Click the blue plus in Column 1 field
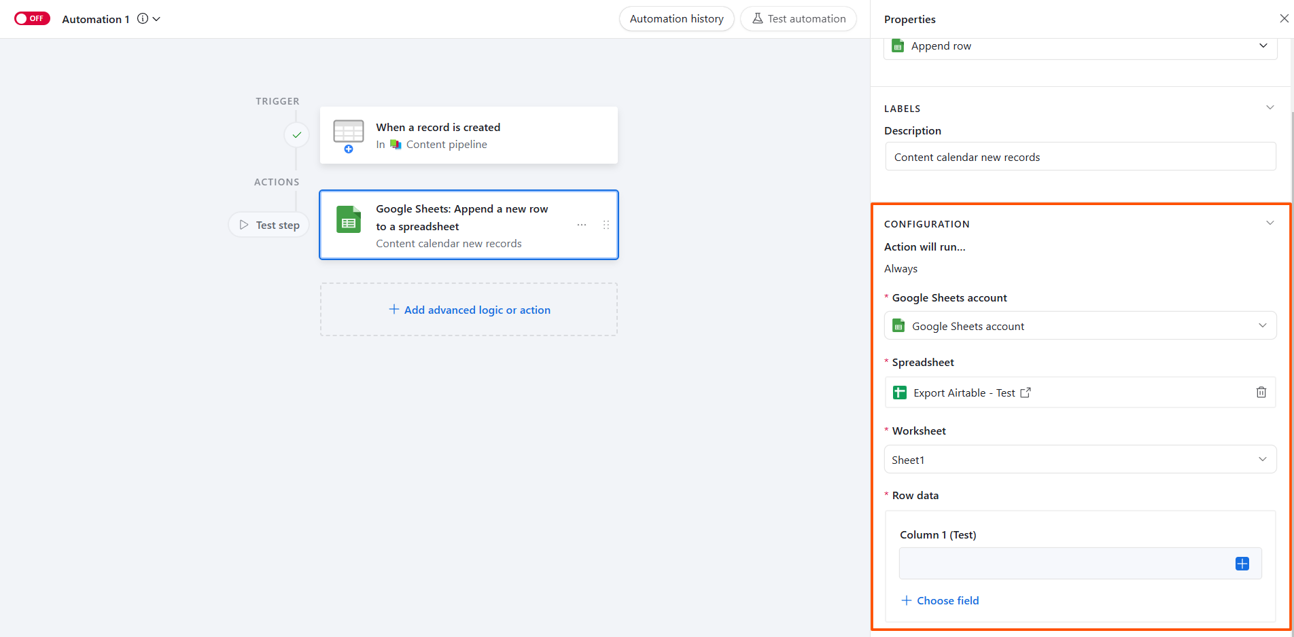This screenshot has width=1294, height=637. coord(1242,564)
